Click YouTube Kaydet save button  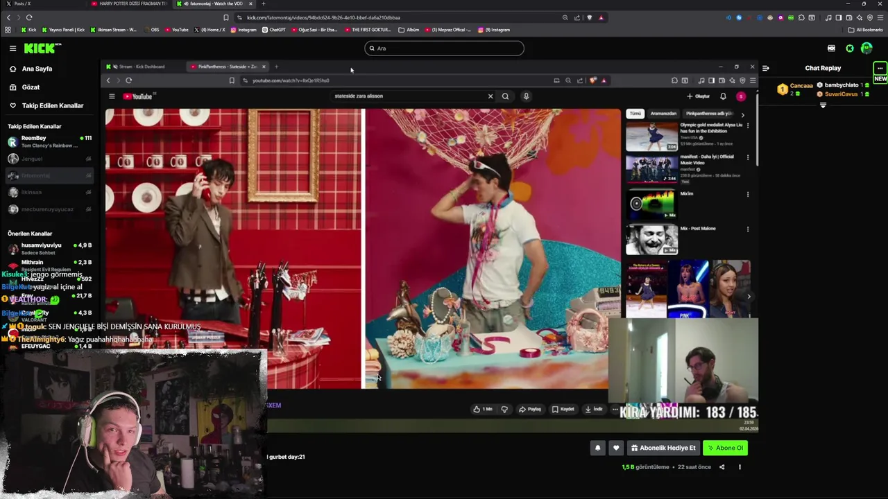(x=563, y=410)
